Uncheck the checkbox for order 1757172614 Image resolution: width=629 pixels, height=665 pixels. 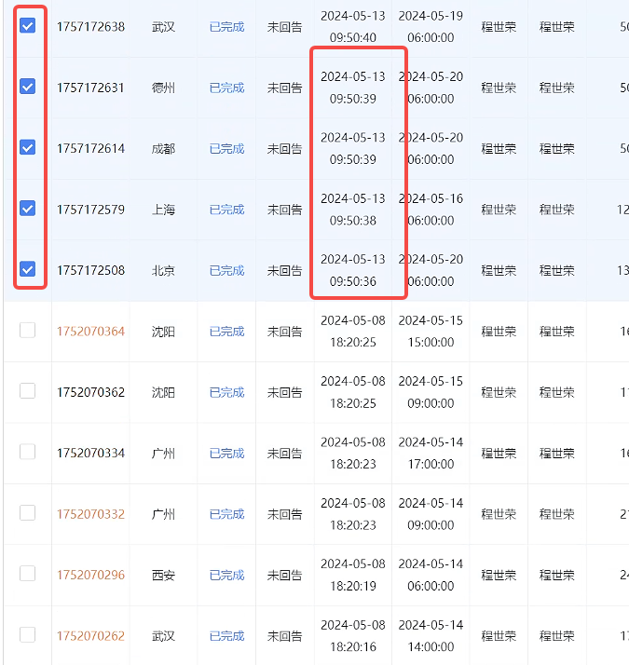pos(28,147)
